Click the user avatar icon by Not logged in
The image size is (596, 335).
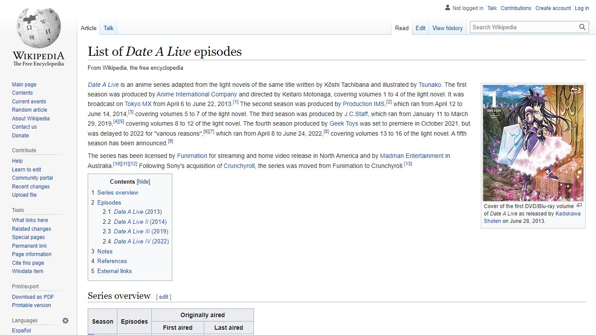tap(447, 8)
